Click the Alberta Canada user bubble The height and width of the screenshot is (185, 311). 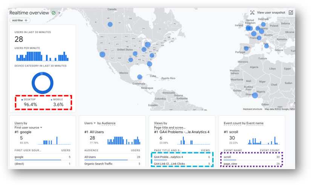(110, 25)
